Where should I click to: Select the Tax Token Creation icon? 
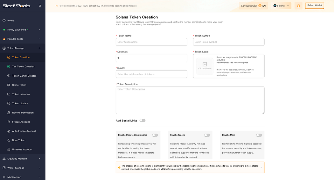click(9, 66)
